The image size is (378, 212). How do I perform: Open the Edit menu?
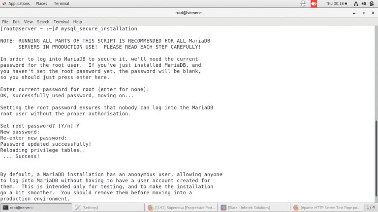tap(16, 22)
